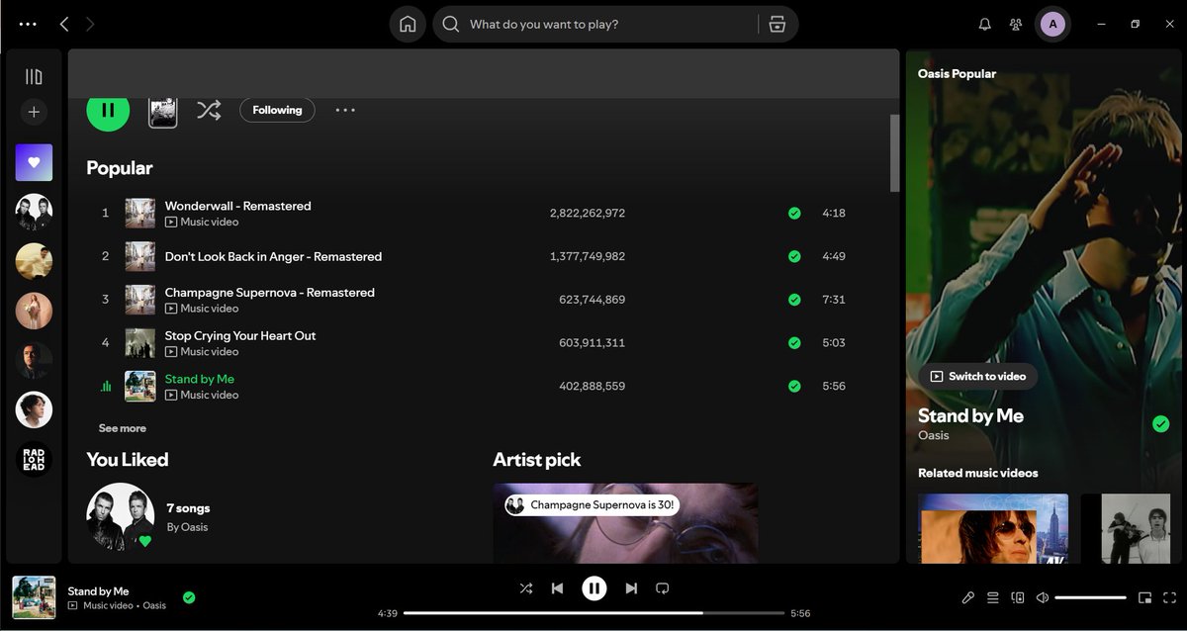Adjust the volume slider
The height and width of the screenshot is (631, 1187).
pyautogui.click(x=1090, y=597)
